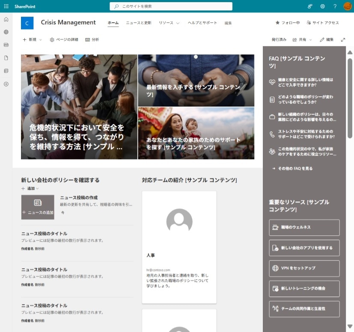
Task: Open サイト アクセス
Action: coord(323,23)
